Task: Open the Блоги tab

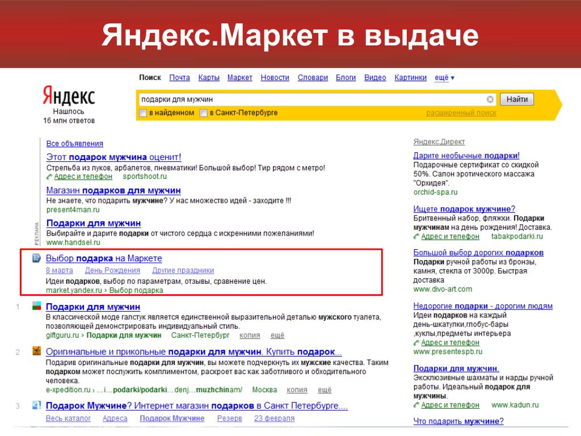Action: point(346,77)
